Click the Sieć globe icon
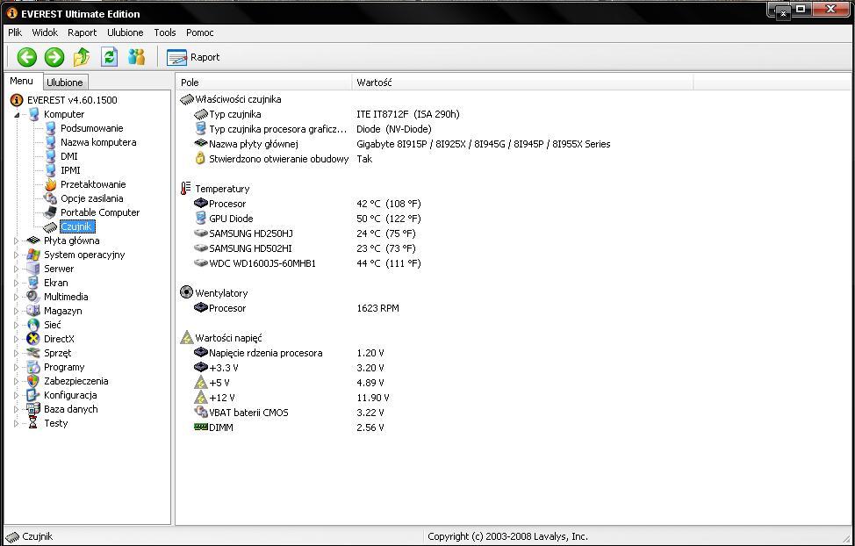The image size is (855, 546). [x=33, y=325]
